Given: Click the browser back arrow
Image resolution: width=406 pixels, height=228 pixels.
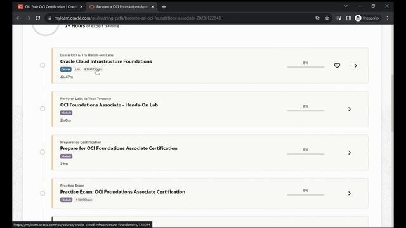Looking at the screenshot, I should coord(18,18).
